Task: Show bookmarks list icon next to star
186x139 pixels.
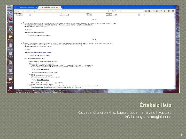Action: pyautogui.click(x=149, y=11)
